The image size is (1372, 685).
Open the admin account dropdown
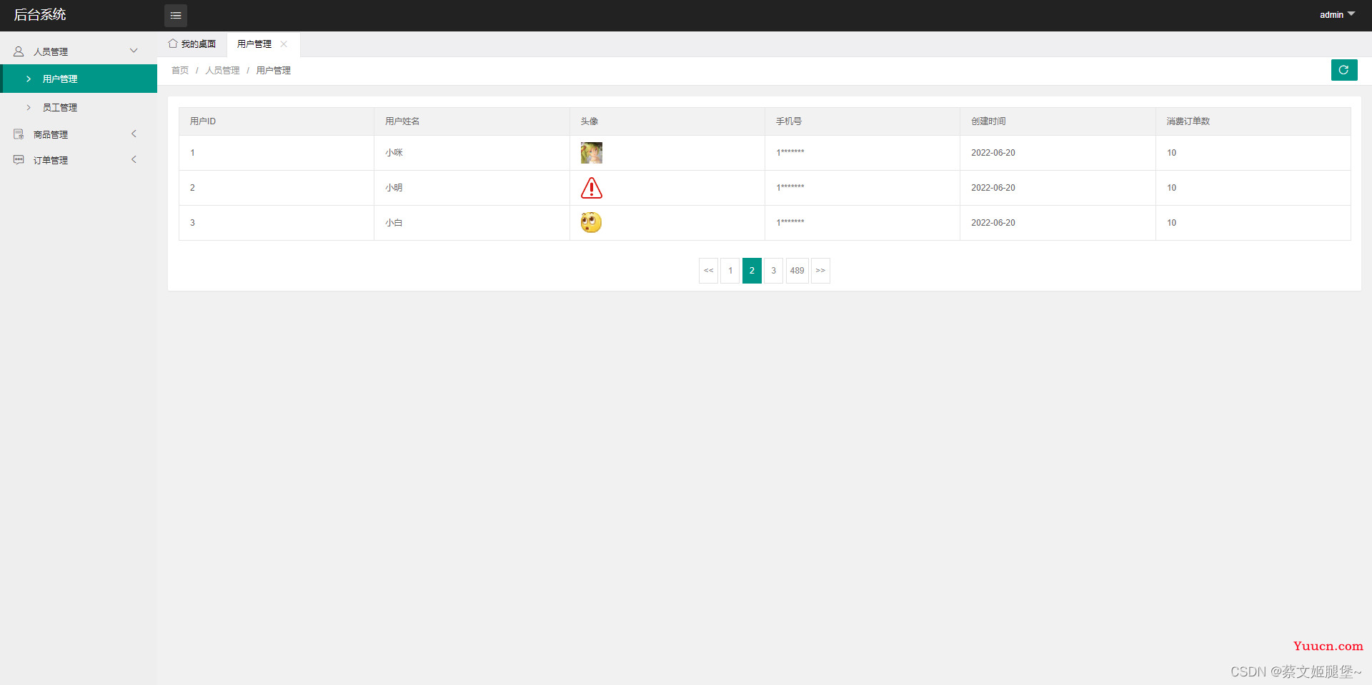(1337, 14)
